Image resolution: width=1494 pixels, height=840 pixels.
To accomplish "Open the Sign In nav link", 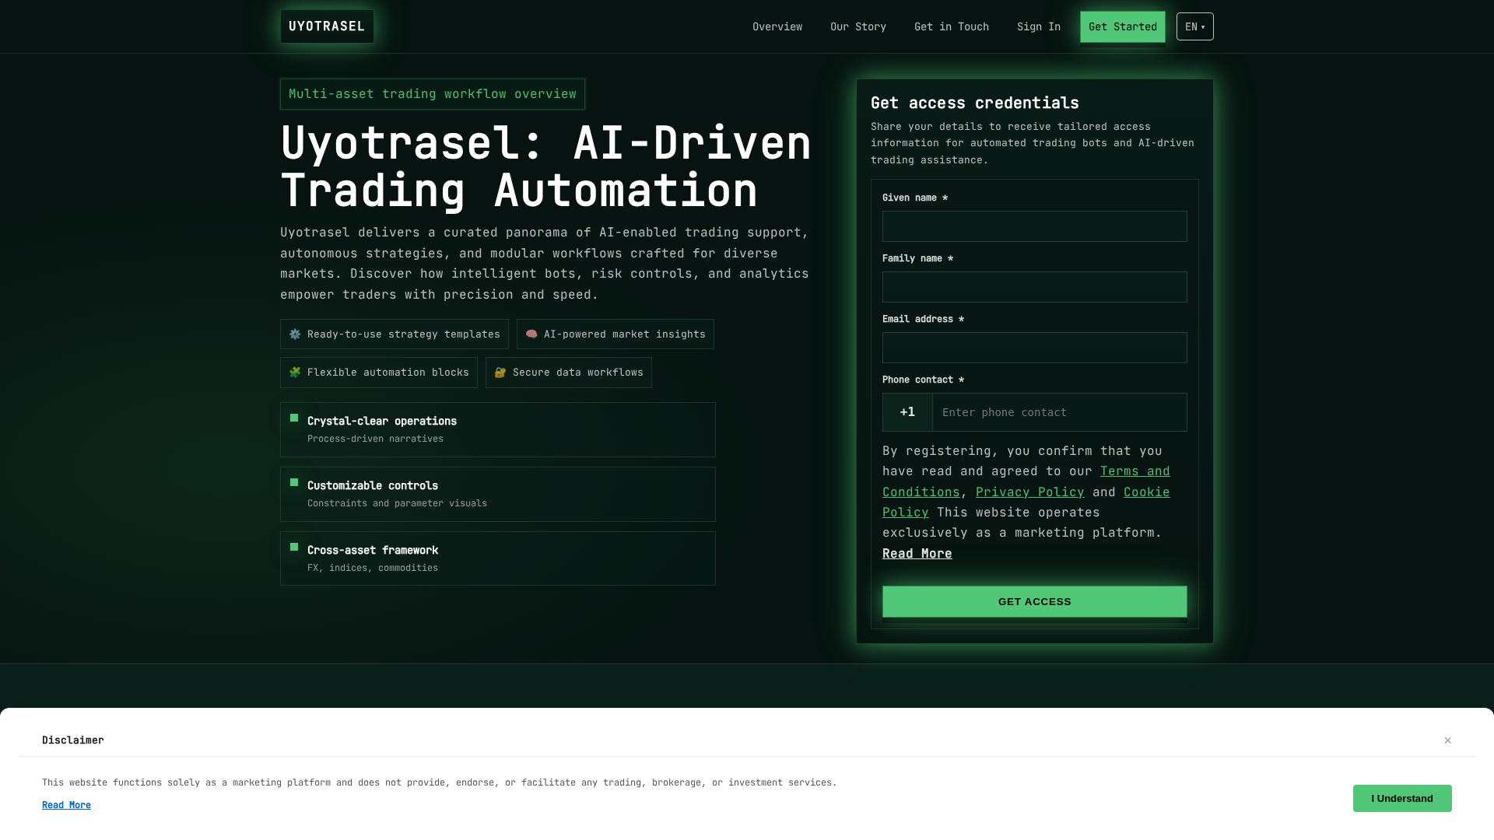I will [1038, 26].
